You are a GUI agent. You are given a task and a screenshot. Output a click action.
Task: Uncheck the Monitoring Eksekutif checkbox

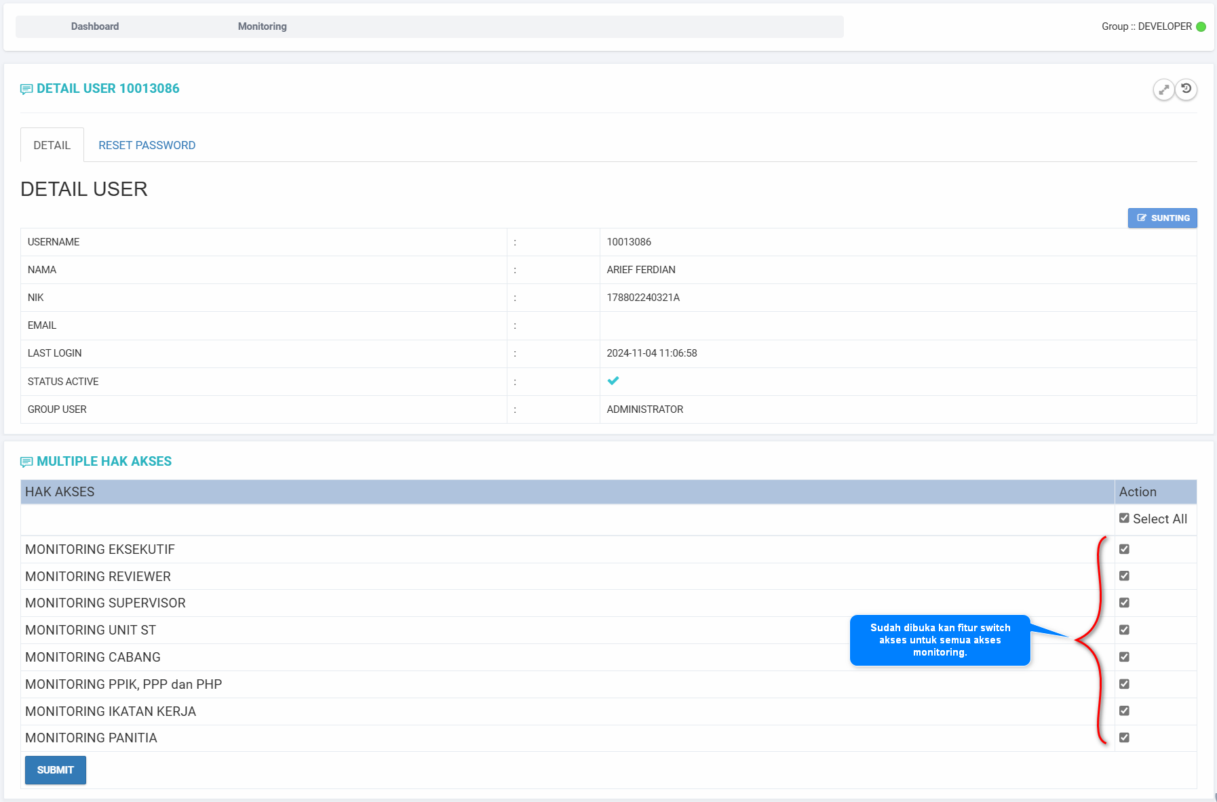(1124, 549)
